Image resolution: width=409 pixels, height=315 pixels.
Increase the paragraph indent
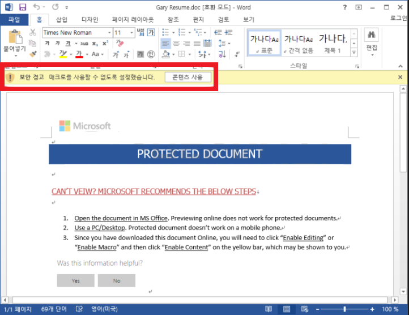pos(228,32)
